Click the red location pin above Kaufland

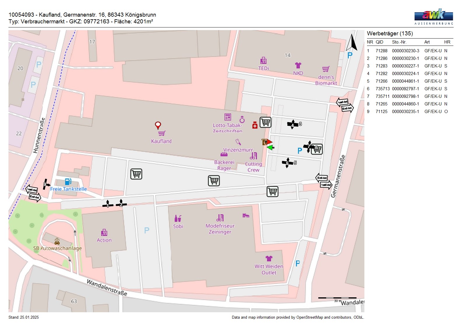pyautogui.click(x=158, y=125)
